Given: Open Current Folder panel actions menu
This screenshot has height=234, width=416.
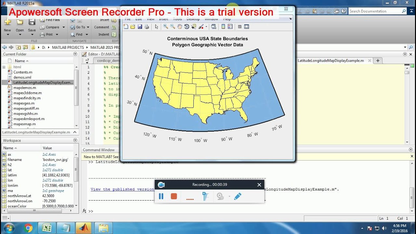Looking at the screenshot, I should [75, 54].
